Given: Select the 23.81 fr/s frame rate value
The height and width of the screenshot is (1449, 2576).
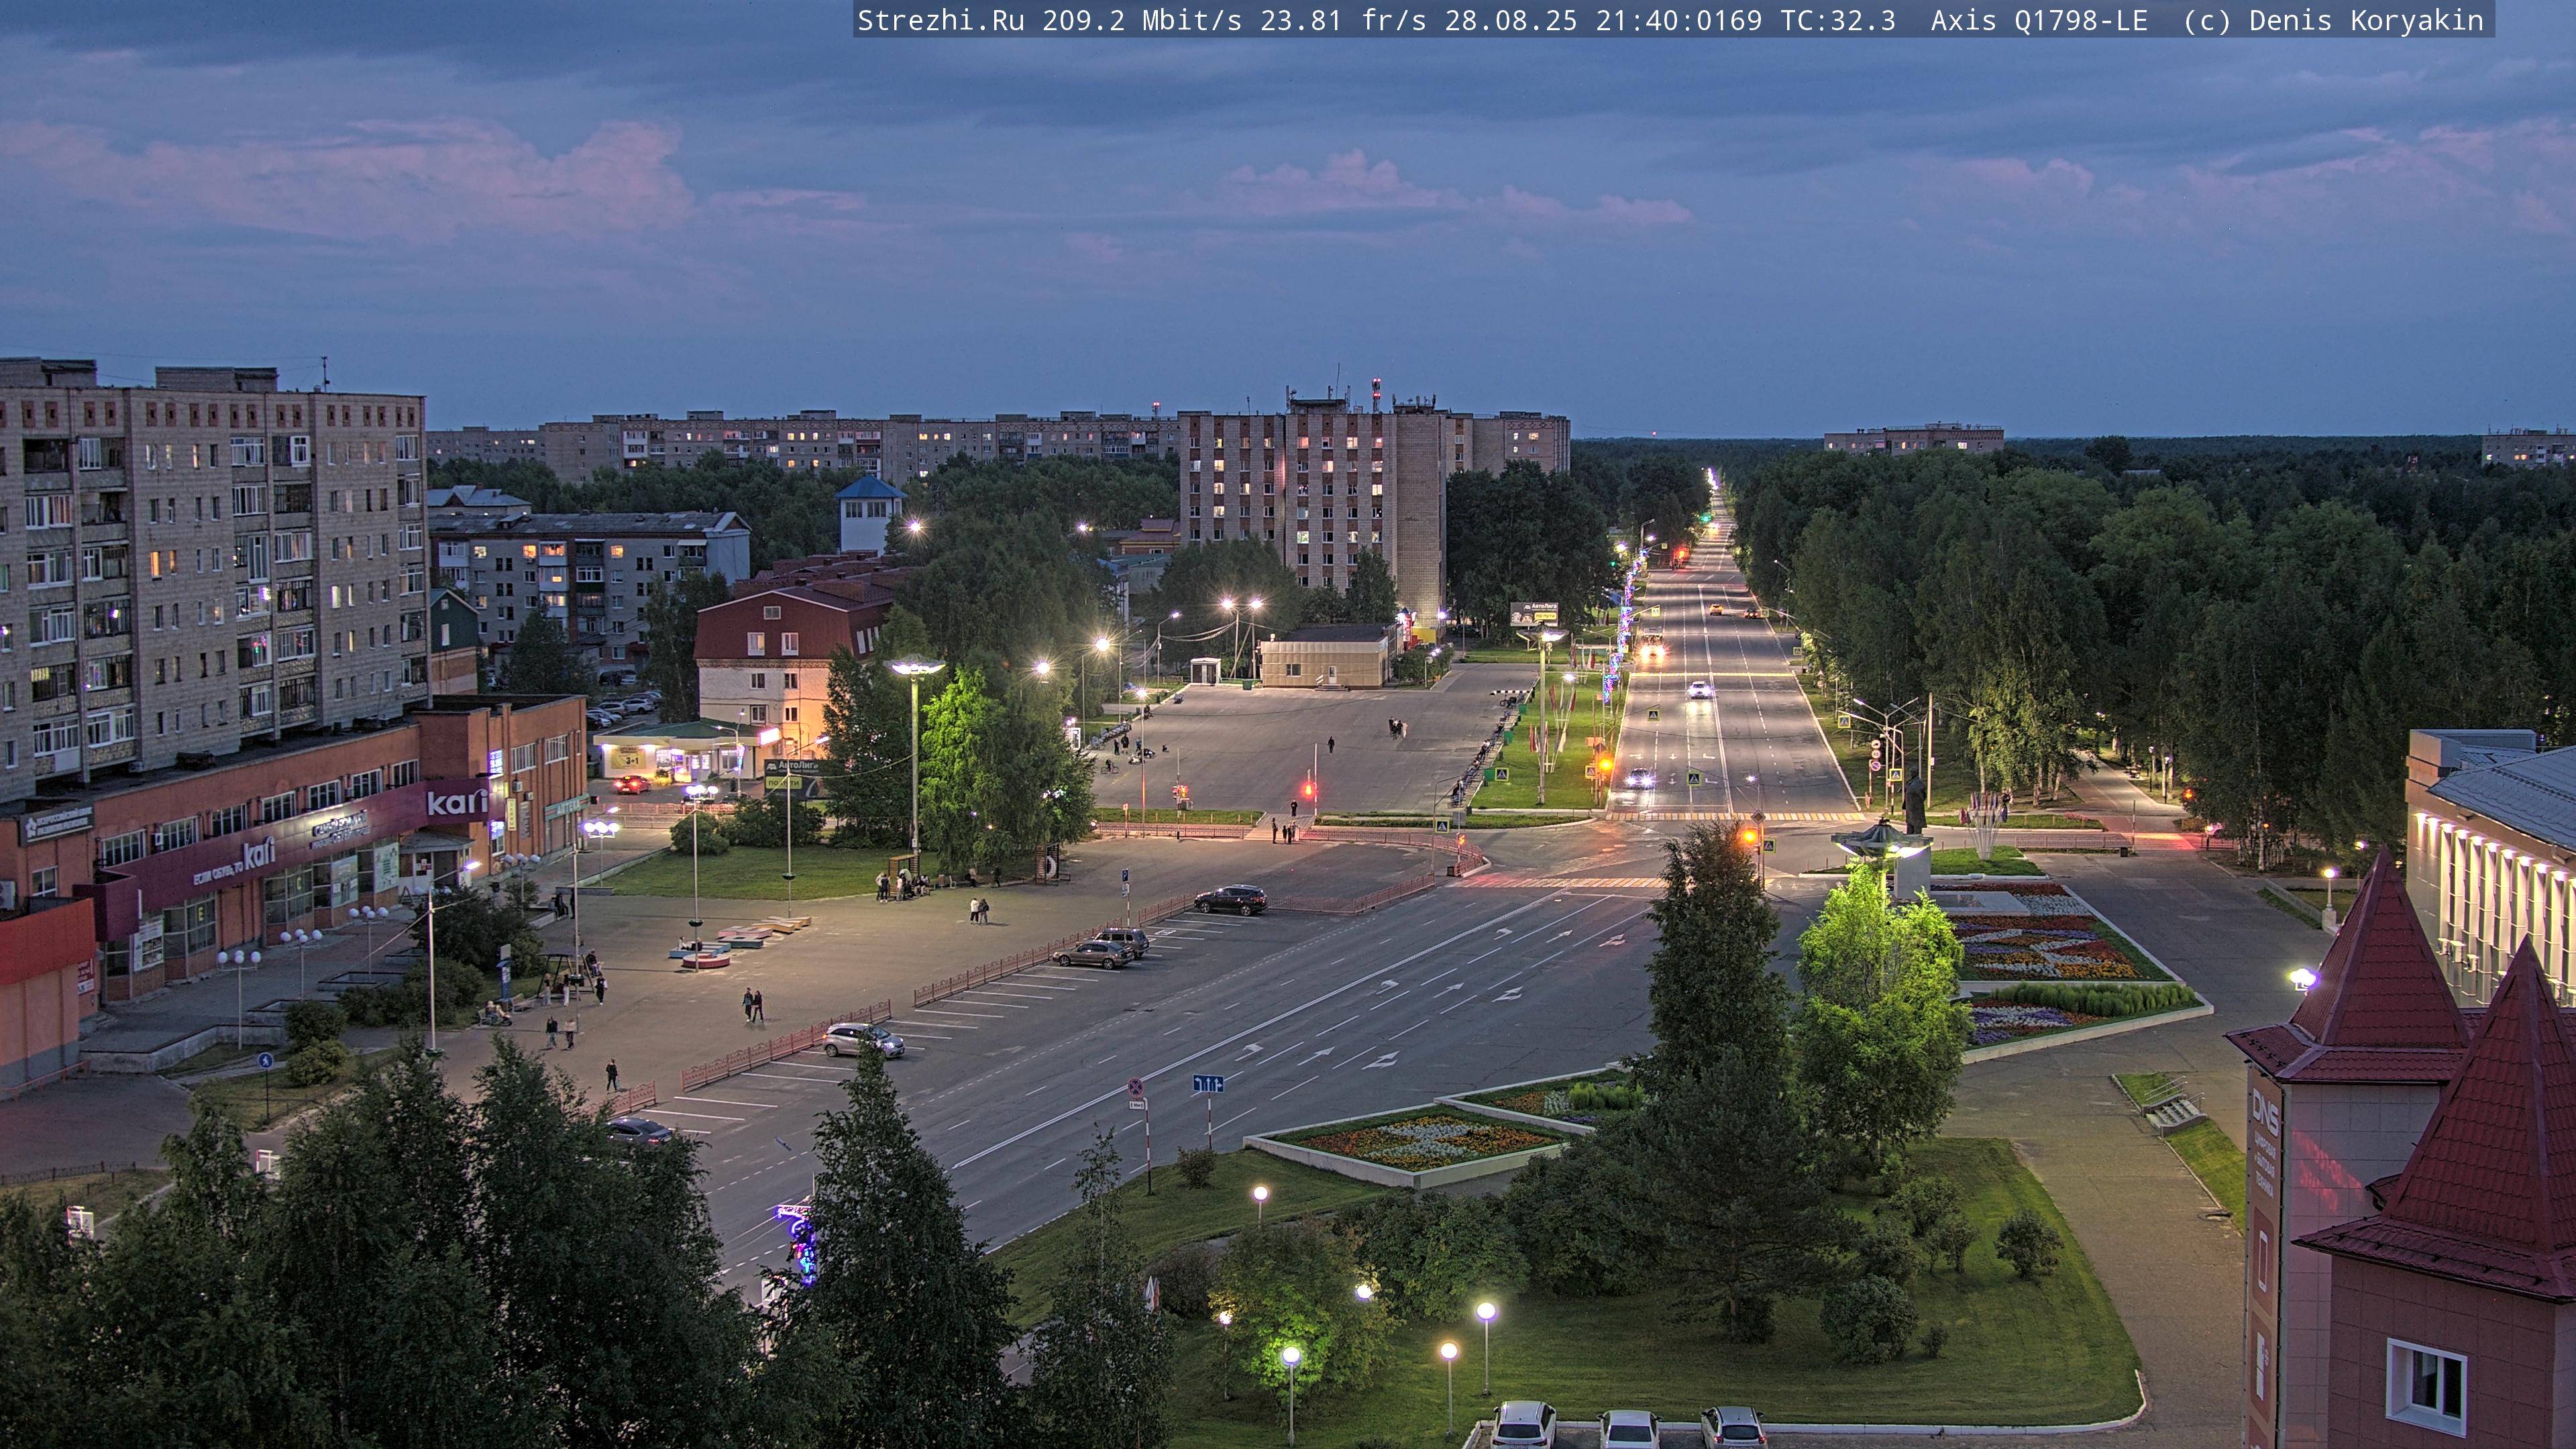Looking at the screenshot, I should coord(1343,20).
